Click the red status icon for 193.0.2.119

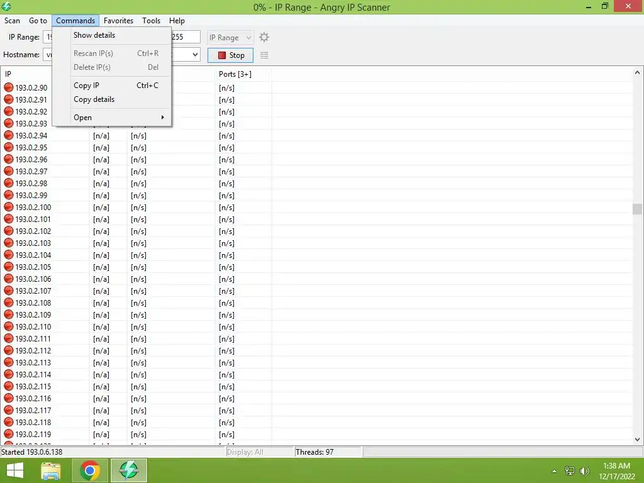(9, 434)
